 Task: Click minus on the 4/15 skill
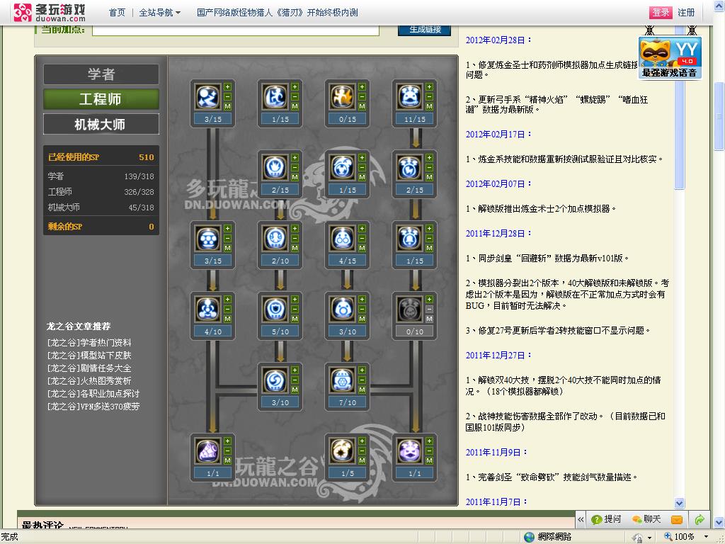point(362,238)
